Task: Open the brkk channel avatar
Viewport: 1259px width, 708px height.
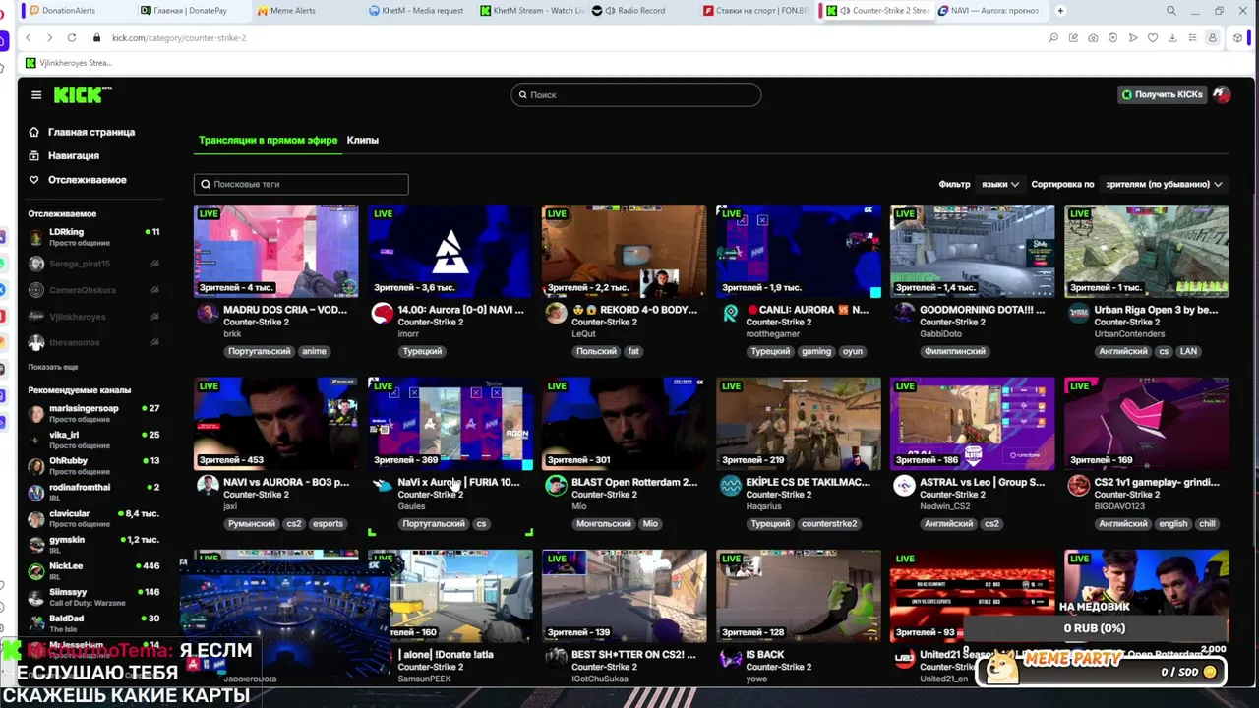Action: click(x=208, y=314)
